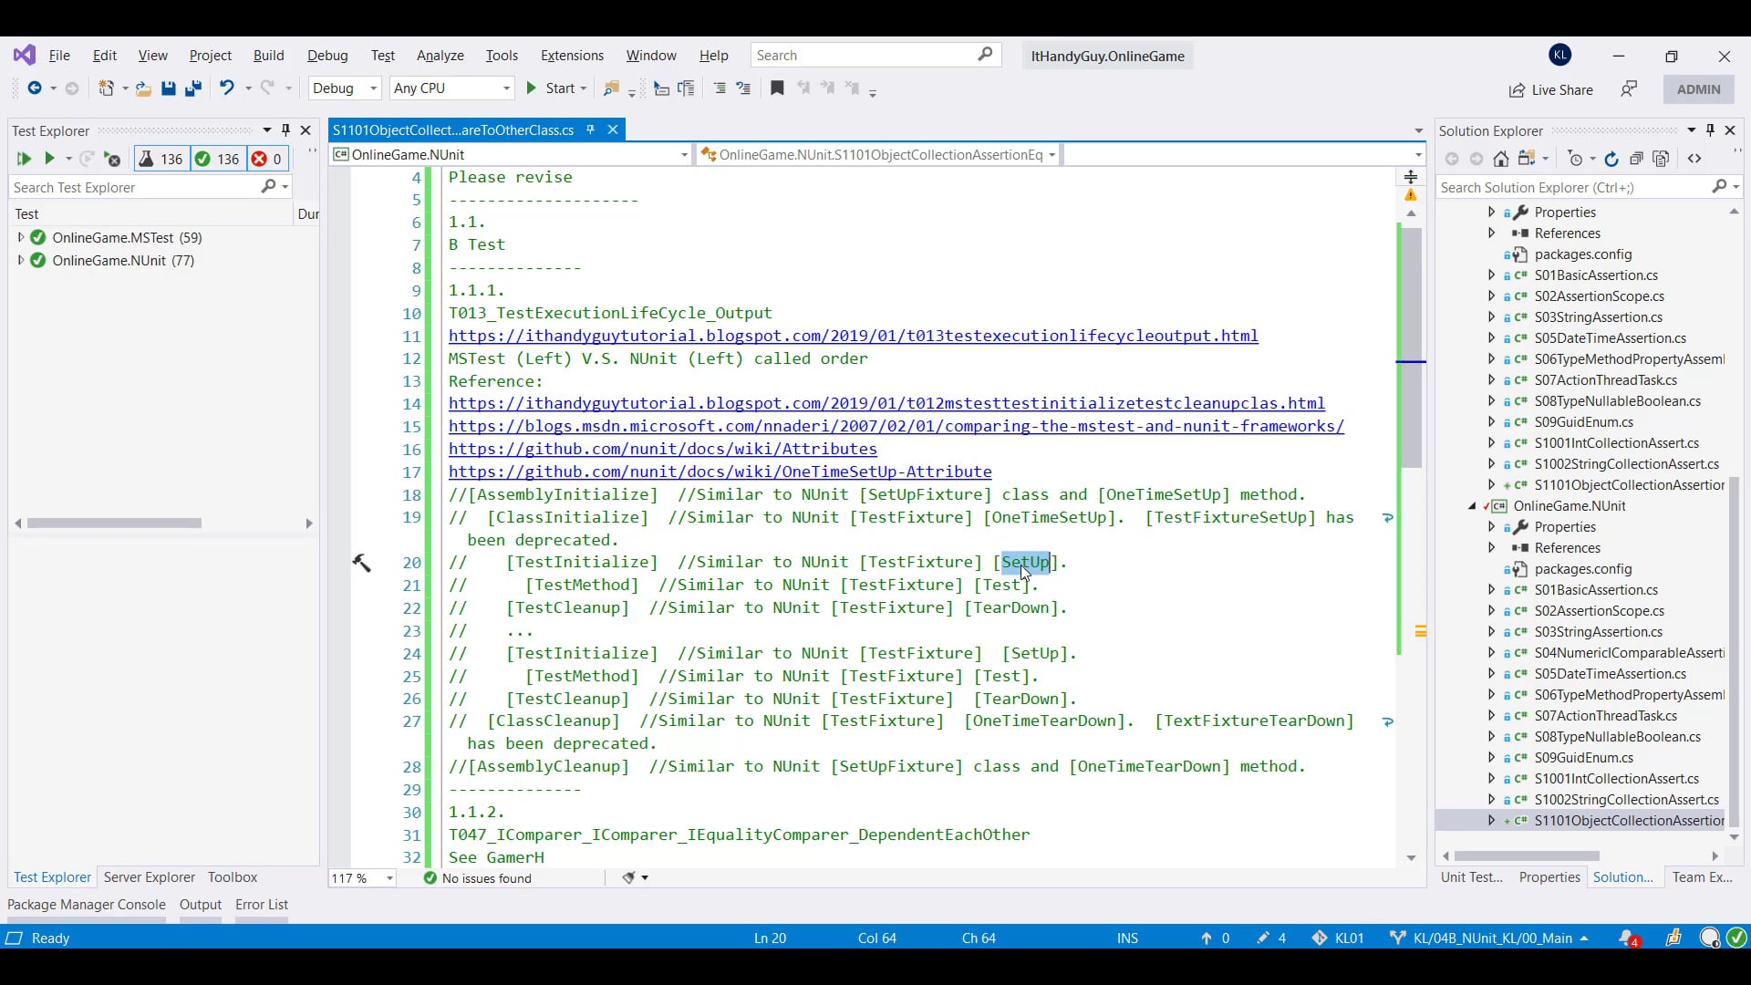
Task: Pin the open editor tab
Action: point(590,130)
